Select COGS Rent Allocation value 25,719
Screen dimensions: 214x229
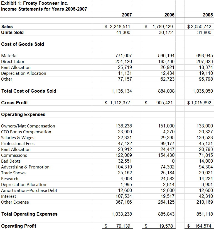coord(125,67)
